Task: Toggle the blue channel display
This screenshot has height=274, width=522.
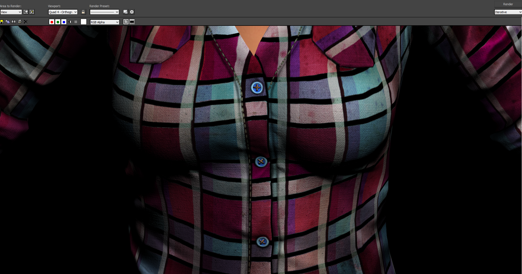Action: pyautogui.click(x=64, y=22)
